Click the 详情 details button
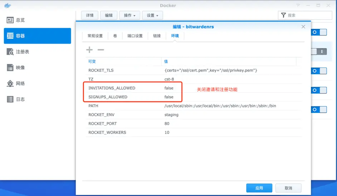337x196 pixels. (90, 15)
